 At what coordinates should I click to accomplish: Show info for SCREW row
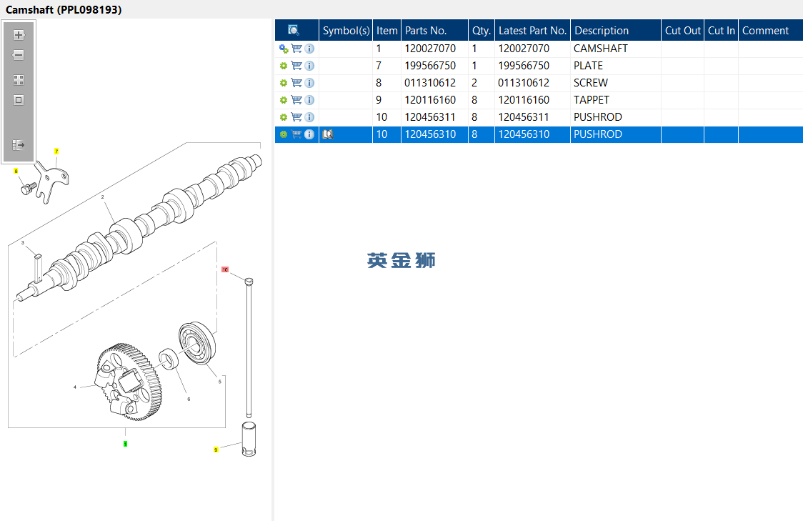coord(309,83)
